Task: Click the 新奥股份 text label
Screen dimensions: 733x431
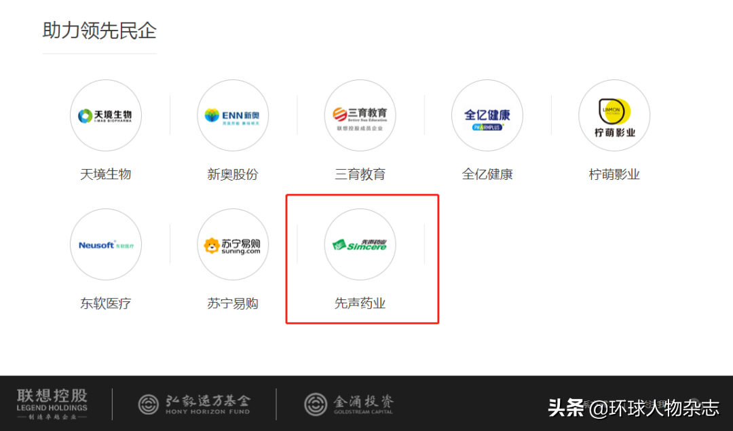Action: [233, 174]
